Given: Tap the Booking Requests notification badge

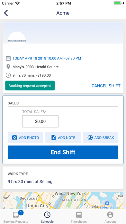Looking at the screenshot, I should (x=21, y=213).
